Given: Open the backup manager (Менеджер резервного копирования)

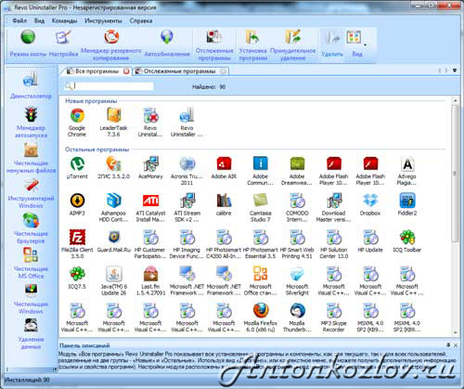Looking at the screenshot, I should [111, 45].
